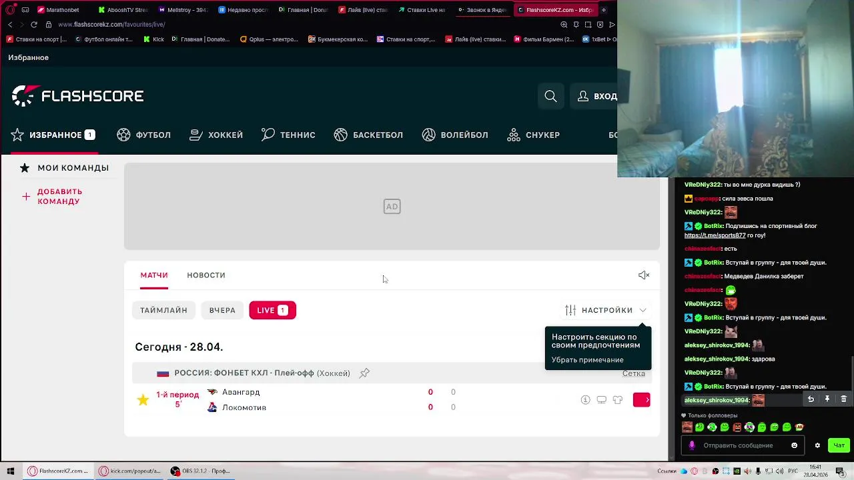Click the system tray volume icon
The height and width of the screenshot is (480, 854).
point(779,471)
